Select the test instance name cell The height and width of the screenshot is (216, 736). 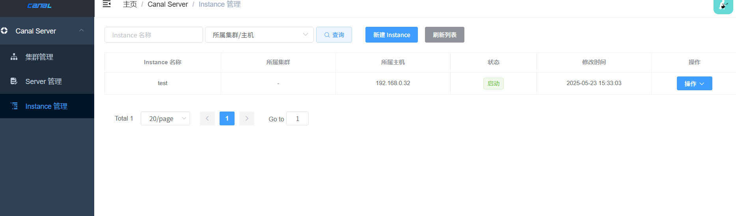pyautogui.click(x=162, y=83)
